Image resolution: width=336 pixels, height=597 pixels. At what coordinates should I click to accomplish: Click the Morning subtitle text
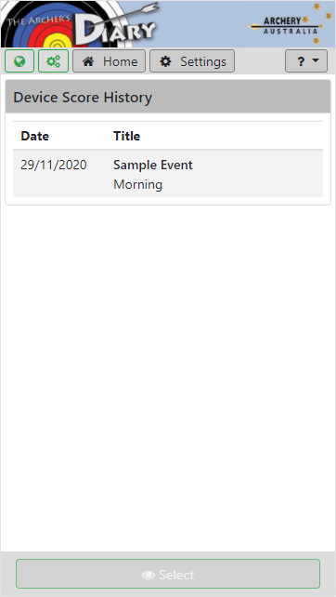tap(138, 185)
